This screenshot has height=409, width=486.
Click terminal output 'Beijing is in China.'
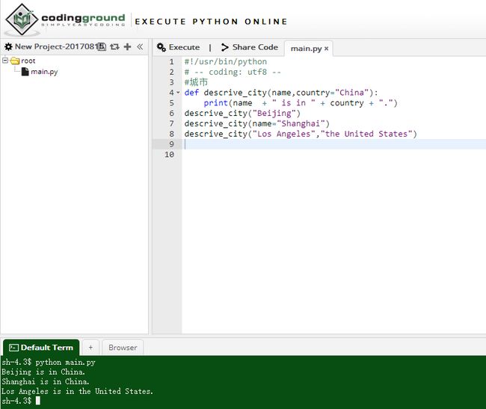tap(43, 372)
